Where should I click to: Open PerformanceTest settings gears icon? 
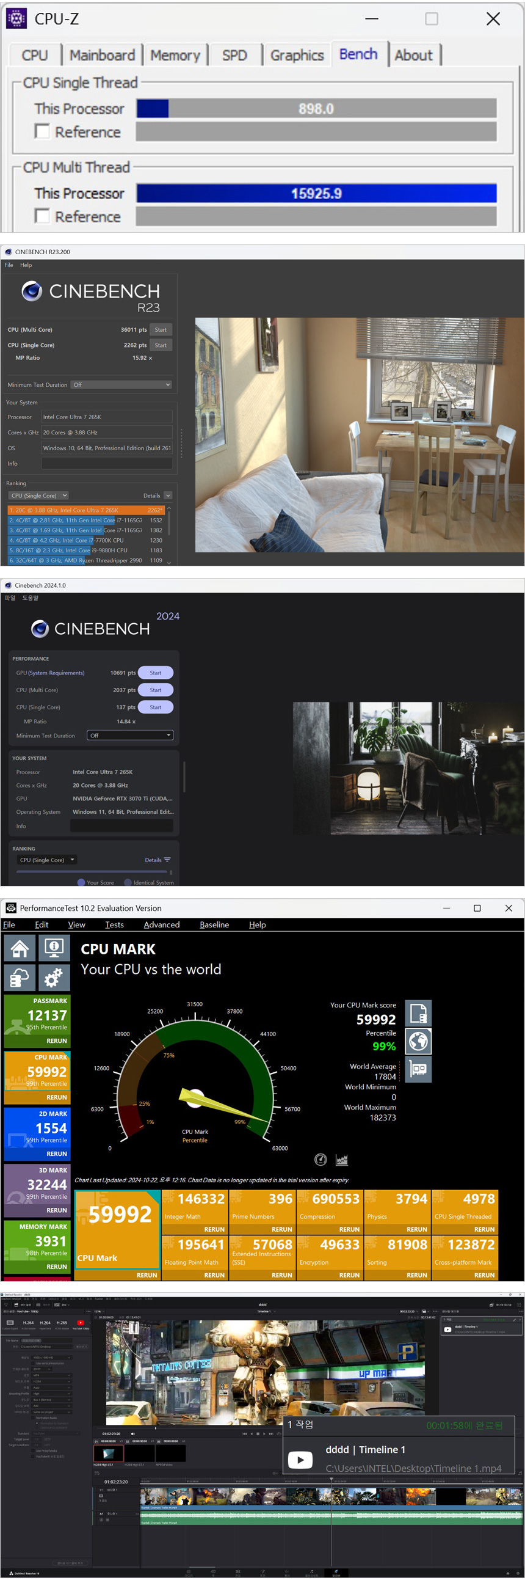pos(54,978)
